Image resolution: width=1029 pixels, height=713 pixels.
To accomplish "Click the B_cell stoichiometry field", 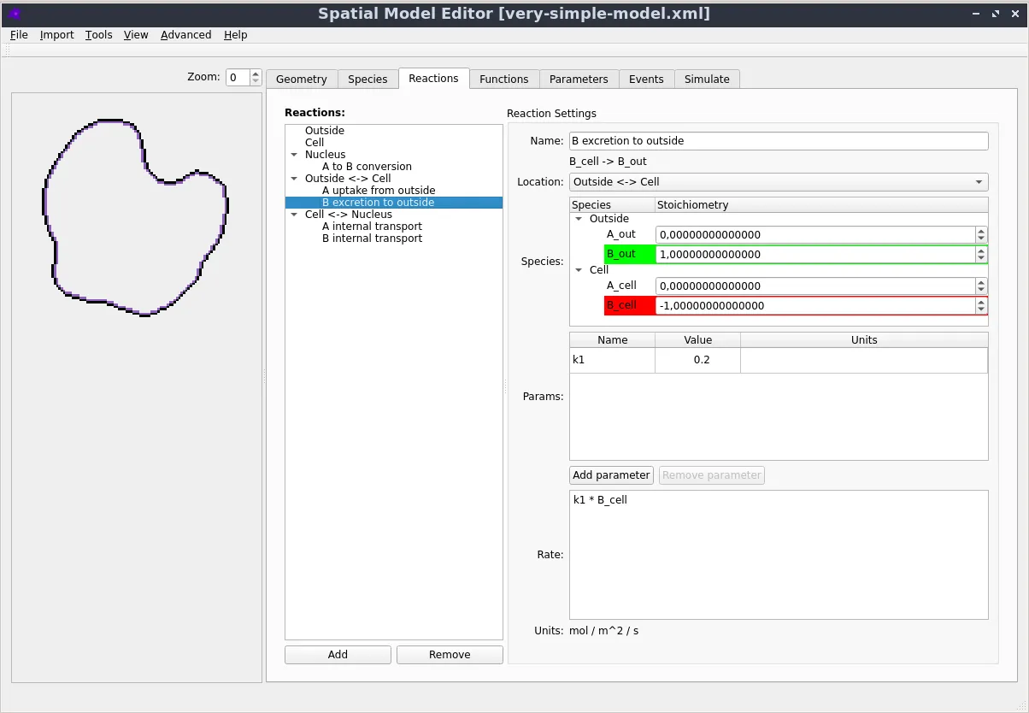I will click(x=815, y=306).
